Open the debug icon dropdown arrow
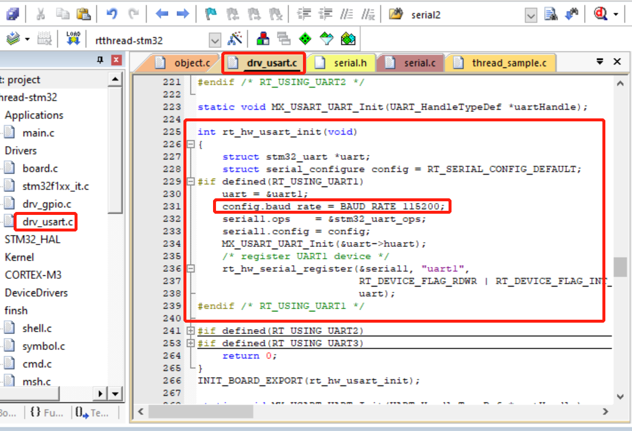The width and height of the screenshot is (632, 431). tap(616, 15)
